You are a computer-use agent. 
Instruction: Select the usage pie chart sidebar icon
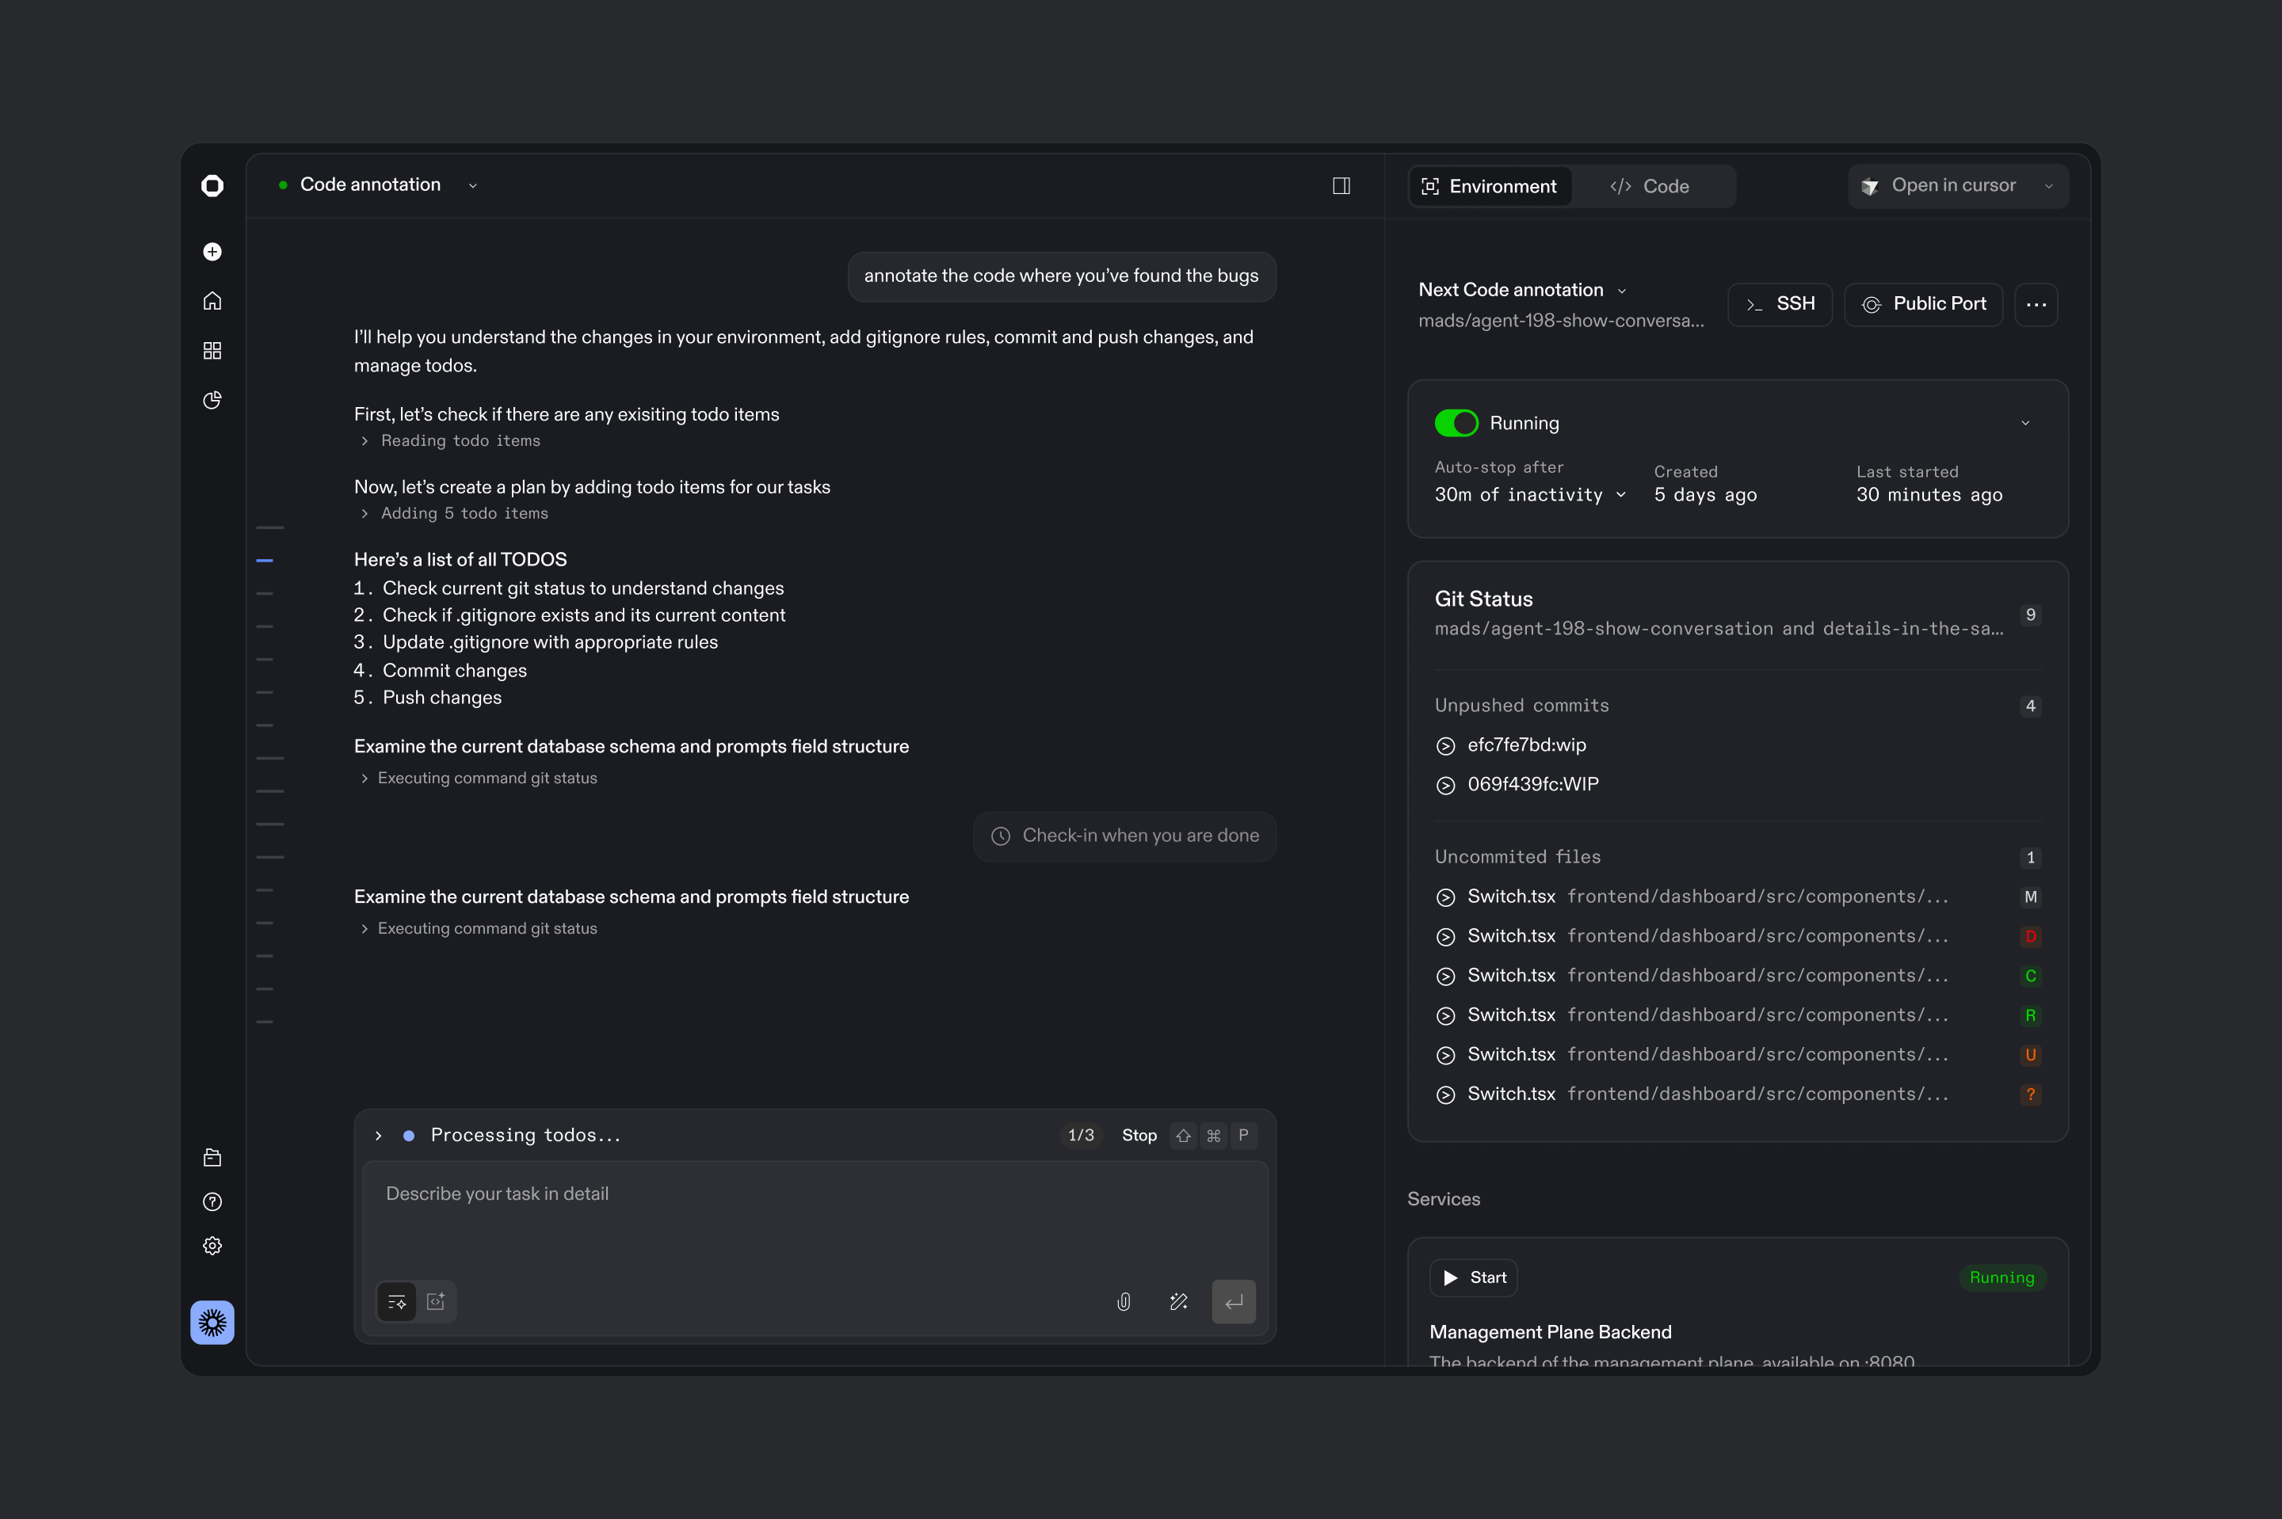click(212, 400)
